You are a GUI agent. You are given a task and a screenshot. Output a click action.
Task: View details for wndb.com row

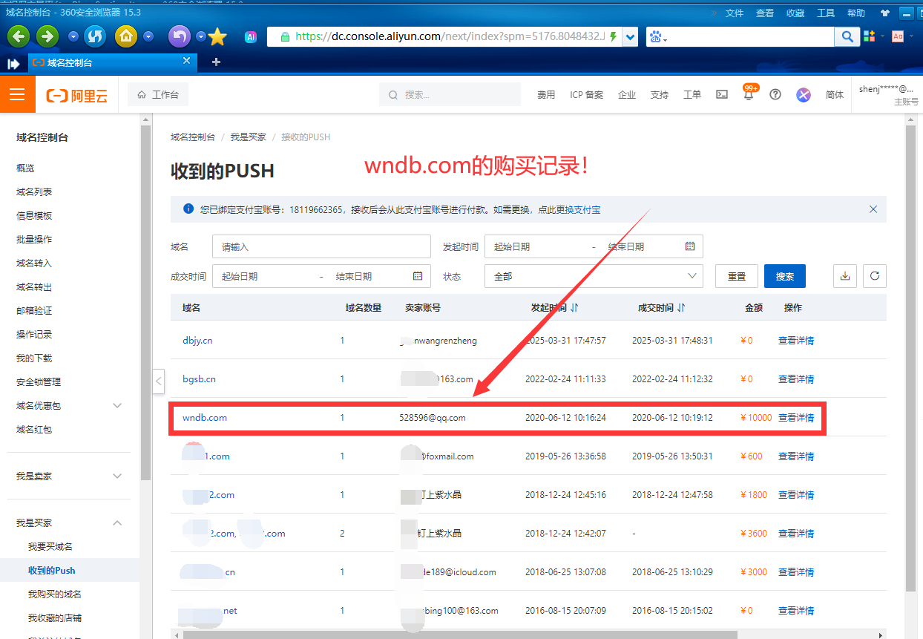pos(795,418)
